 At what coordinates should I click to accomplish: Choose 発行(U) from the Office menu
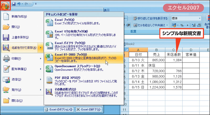[x=22, y=90]
